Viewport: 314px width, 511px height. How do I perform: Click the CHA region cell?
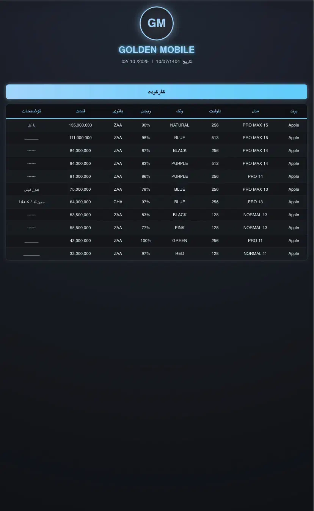click(x=118, y=202)
